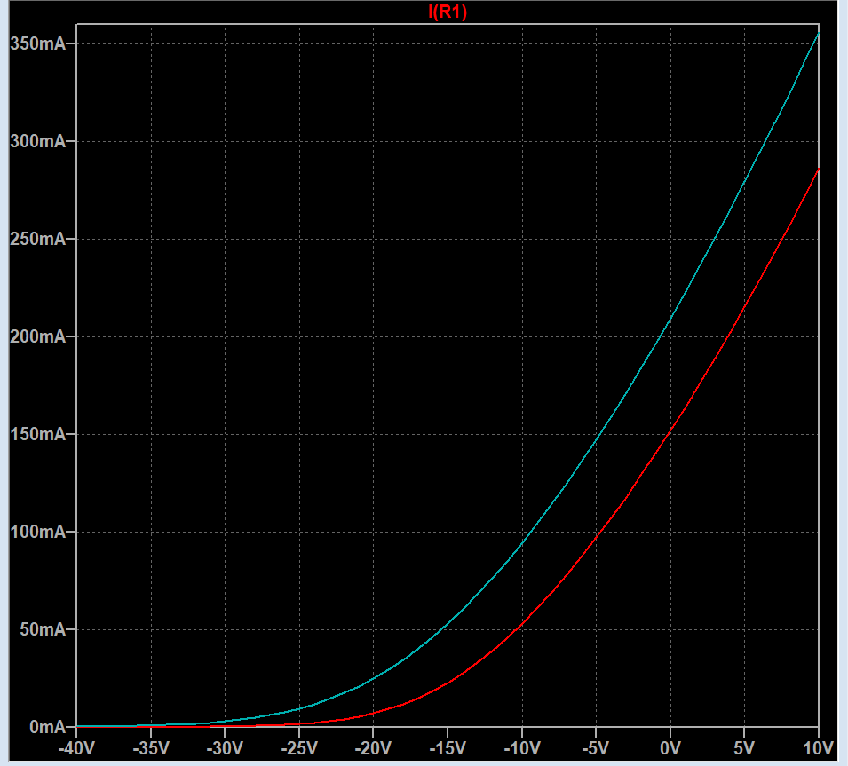Click the -40V horizontal axis label
The width and height of the screenshot is (848, 766).
click(76, 749)
